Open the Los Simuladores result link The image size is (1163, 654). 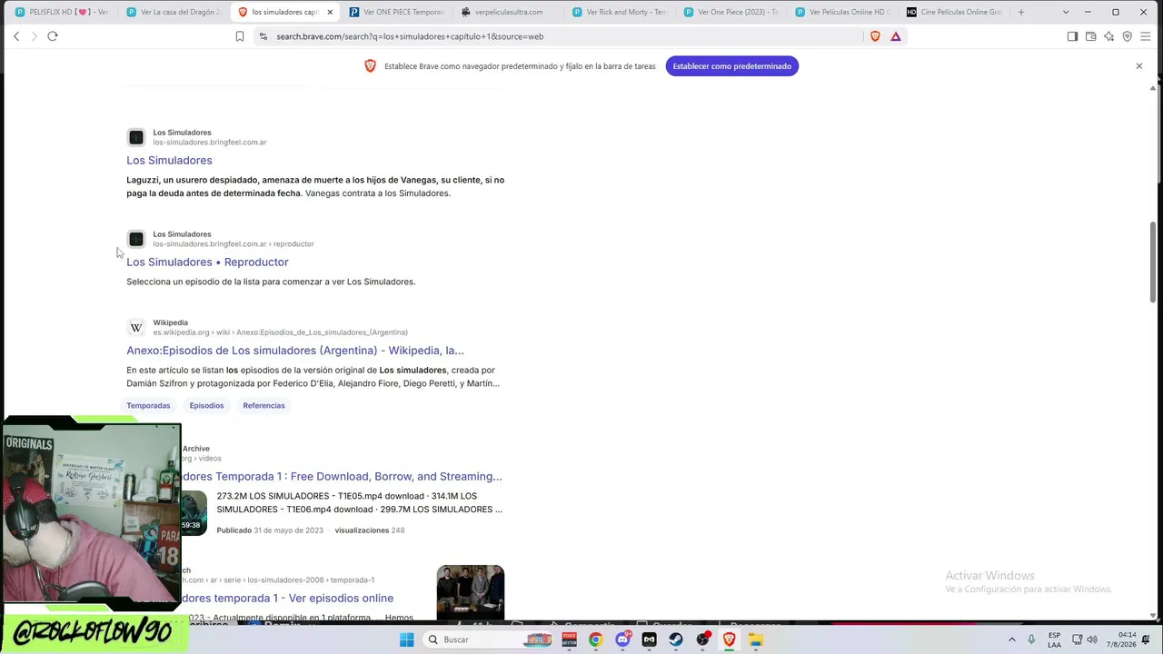point(169,161)
